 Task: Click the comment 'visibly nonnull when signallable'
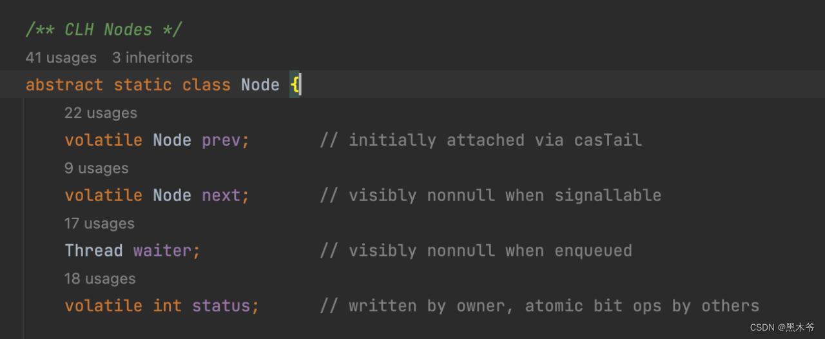[x=491, y=195]
